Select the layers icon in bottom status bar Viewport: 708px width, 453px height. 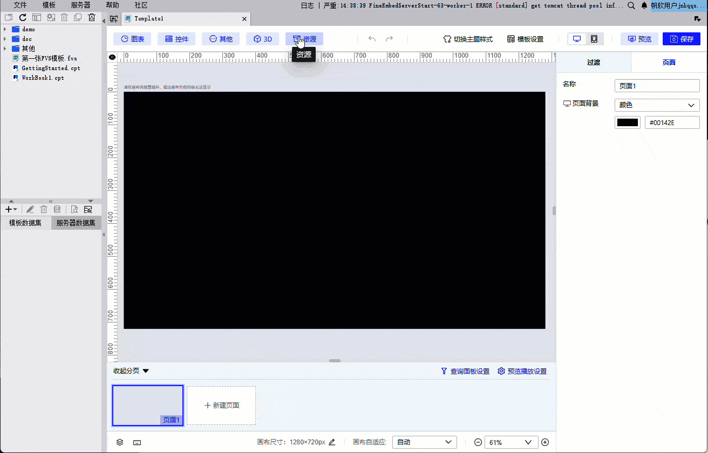[120, 442]
